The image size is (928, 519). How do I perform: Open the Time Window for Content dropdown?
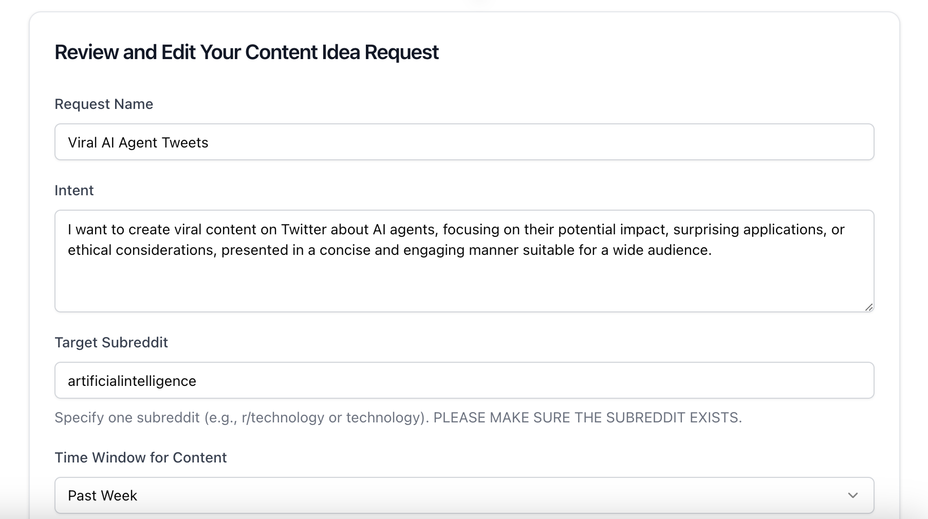pos(463,495)
